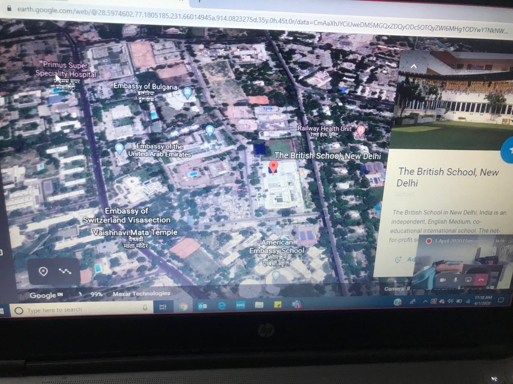Open the screen share tray in call overlay
Screen dimensions: 513x384
(468, 279)
